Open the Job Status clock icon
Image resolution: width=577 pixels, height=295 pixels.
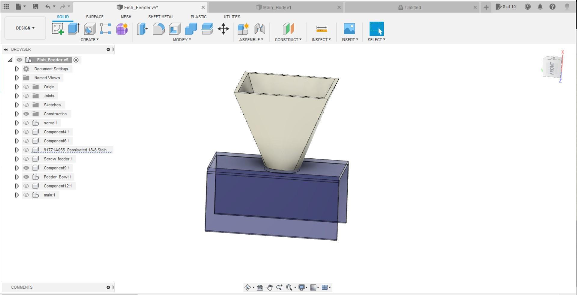528,7
